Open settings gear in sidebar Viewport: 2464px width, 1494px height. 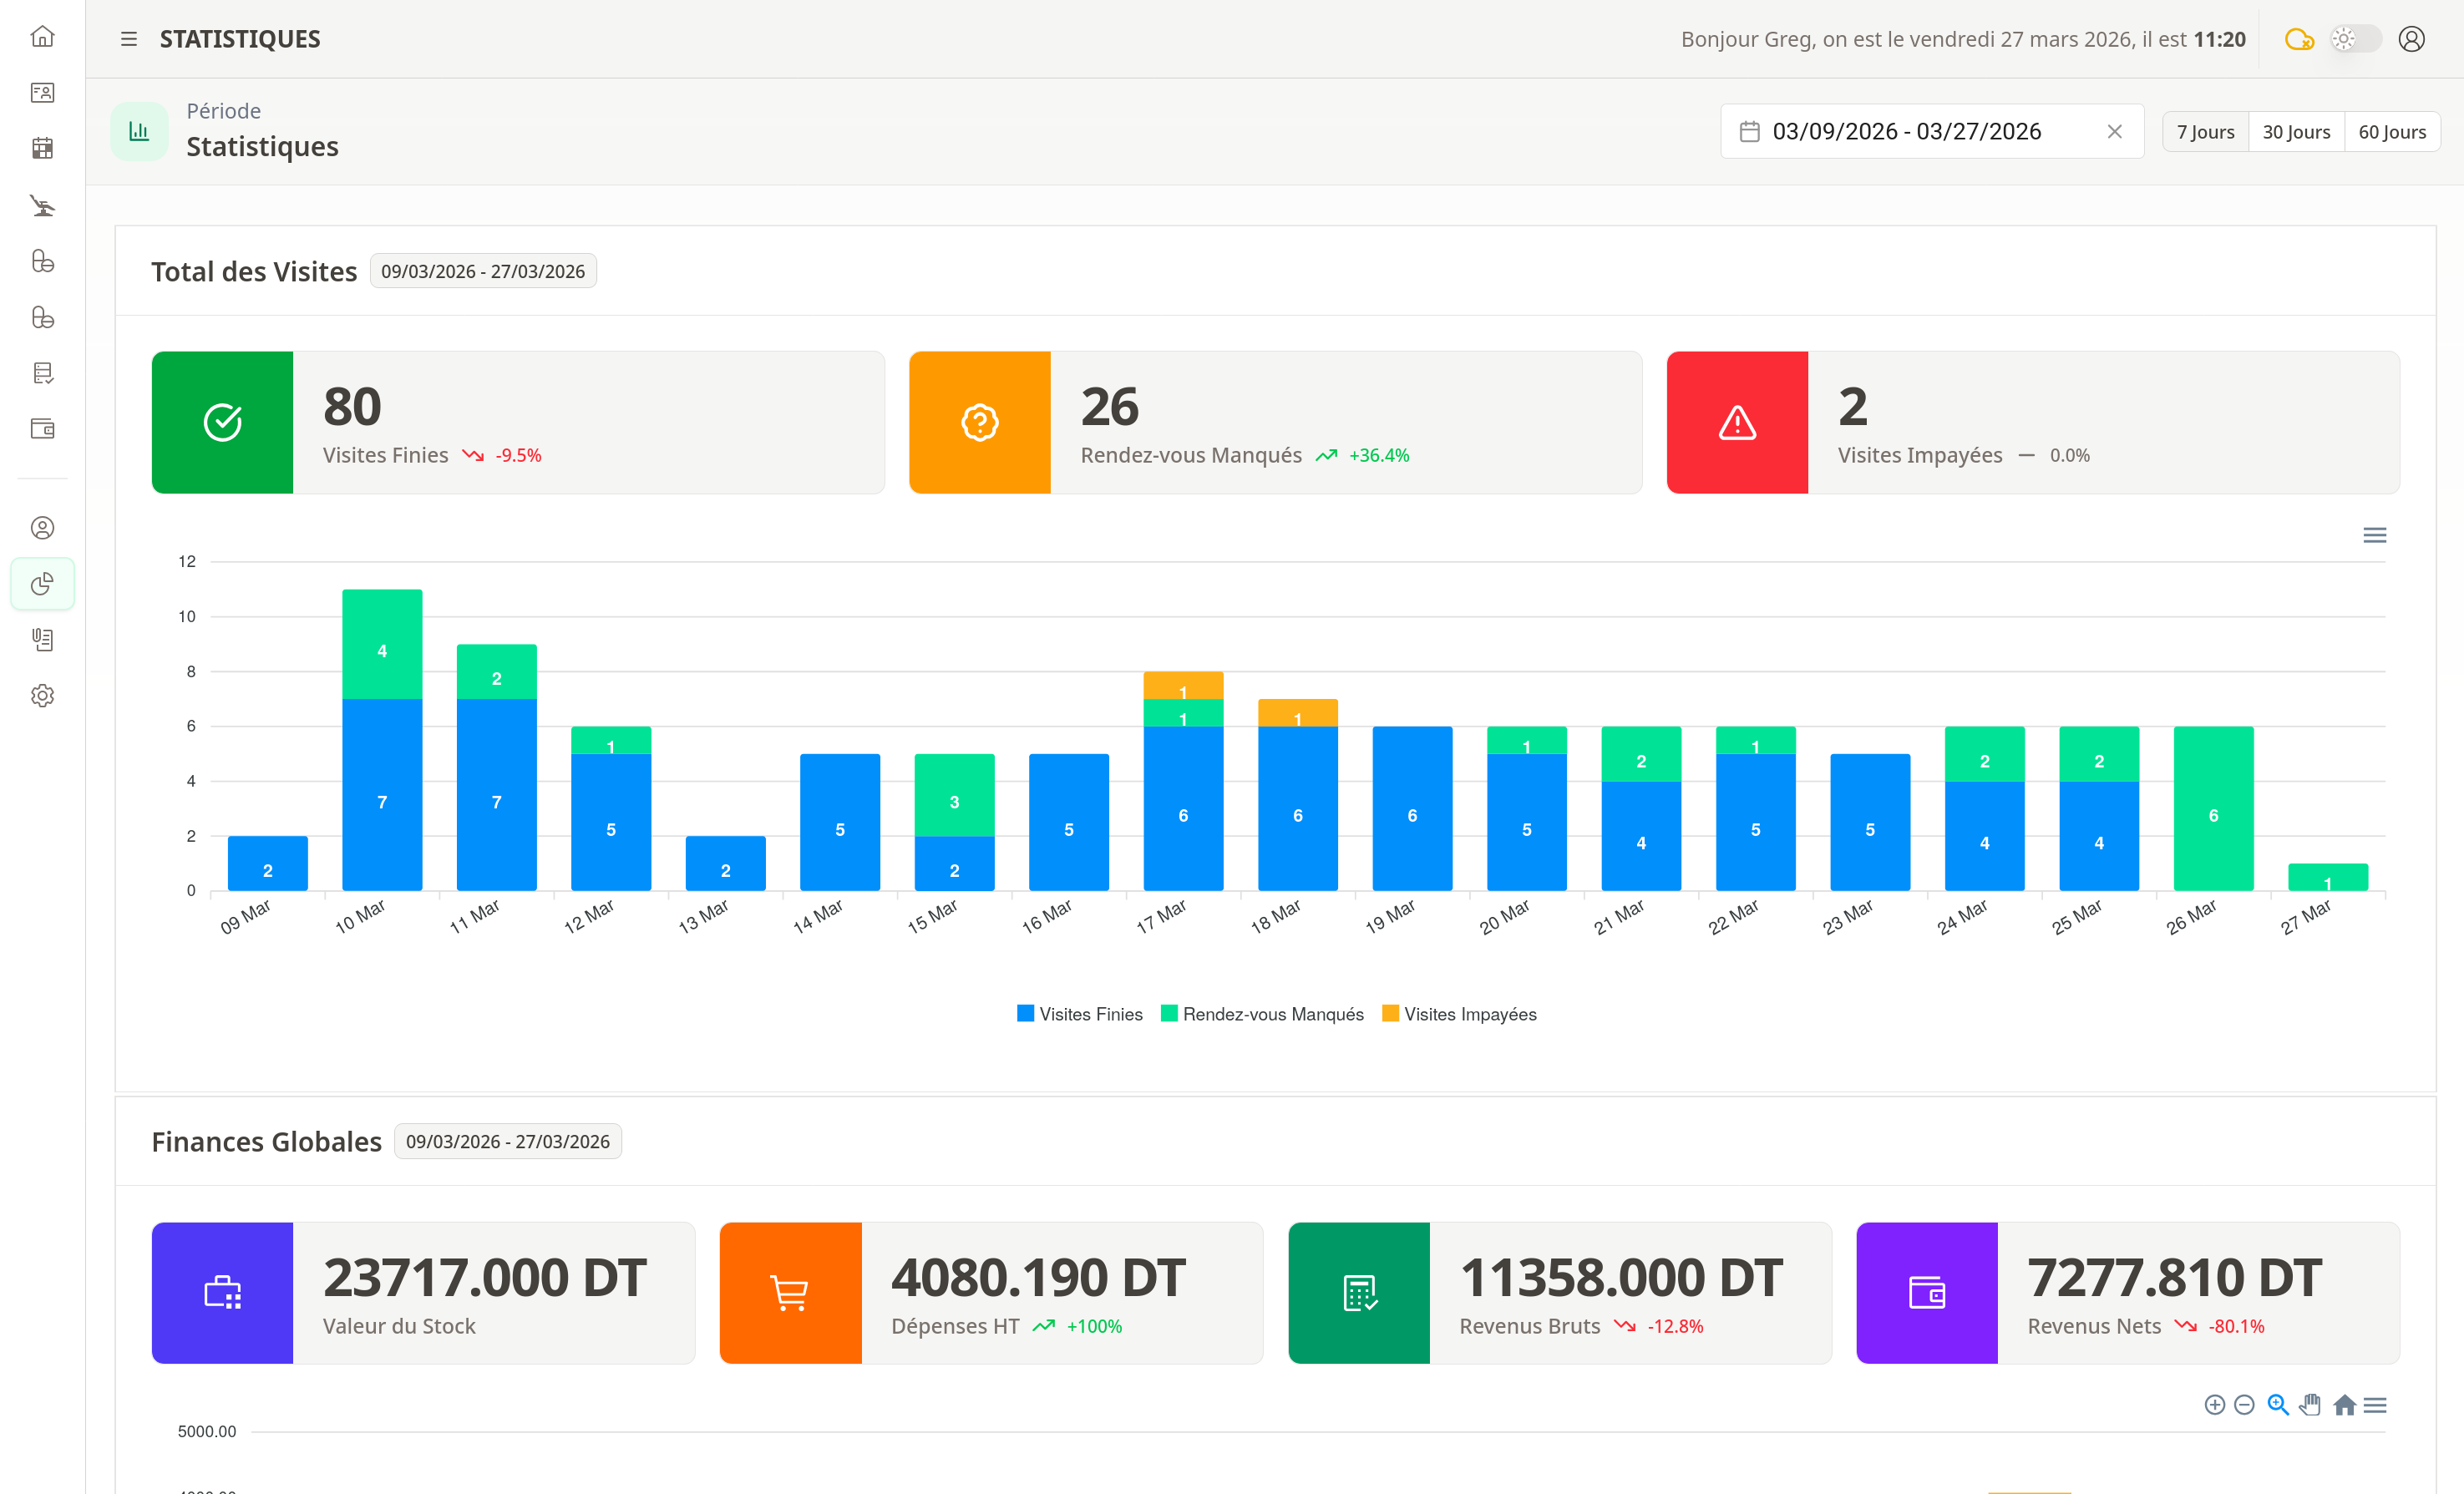42,695
